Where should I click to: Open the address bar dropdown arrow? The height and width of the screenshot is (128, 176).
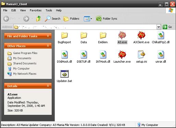pos(159,27)
